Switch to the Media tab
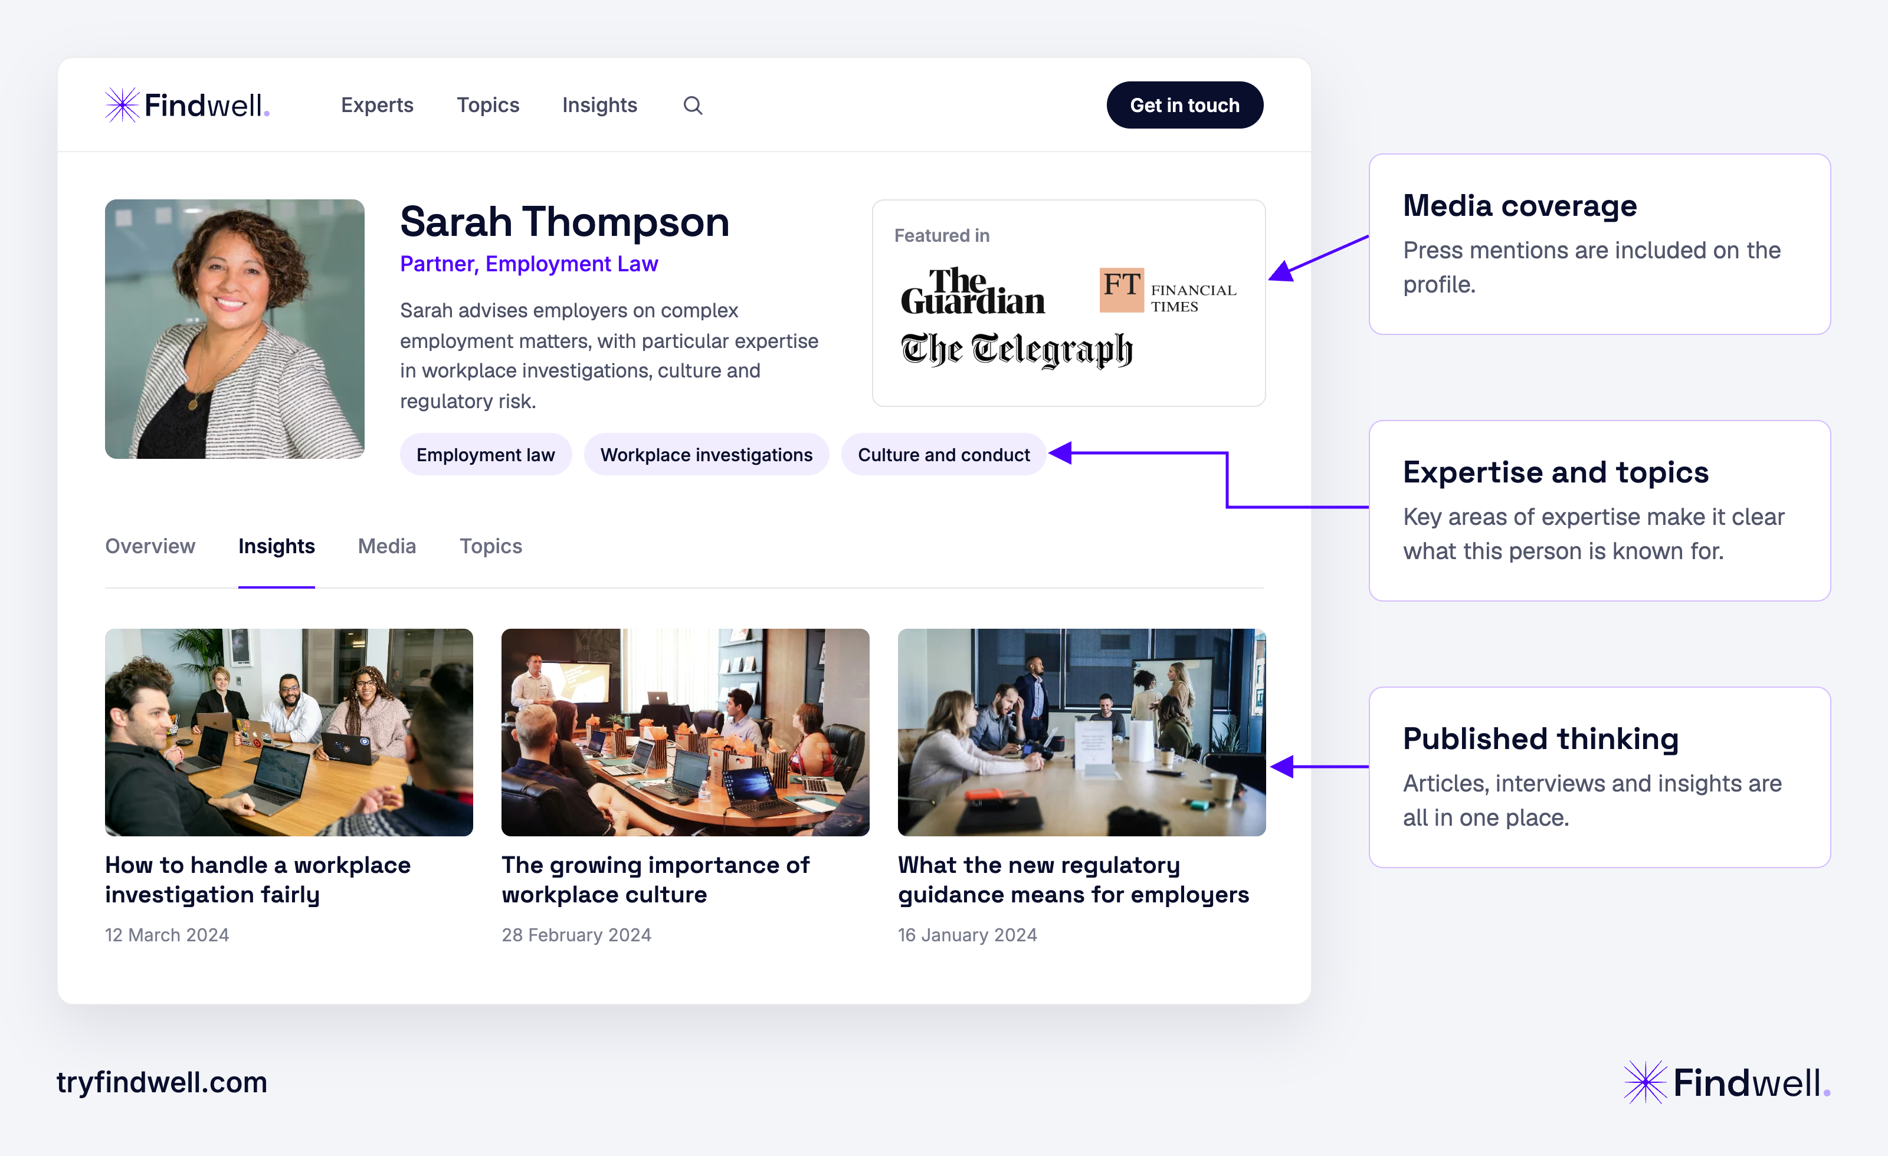The image size is (1888, 1156). tap(387, 546)
